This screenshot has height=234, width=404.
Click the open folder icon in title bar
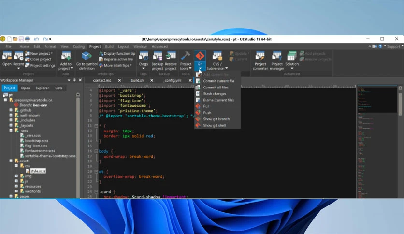click(15, 39)
